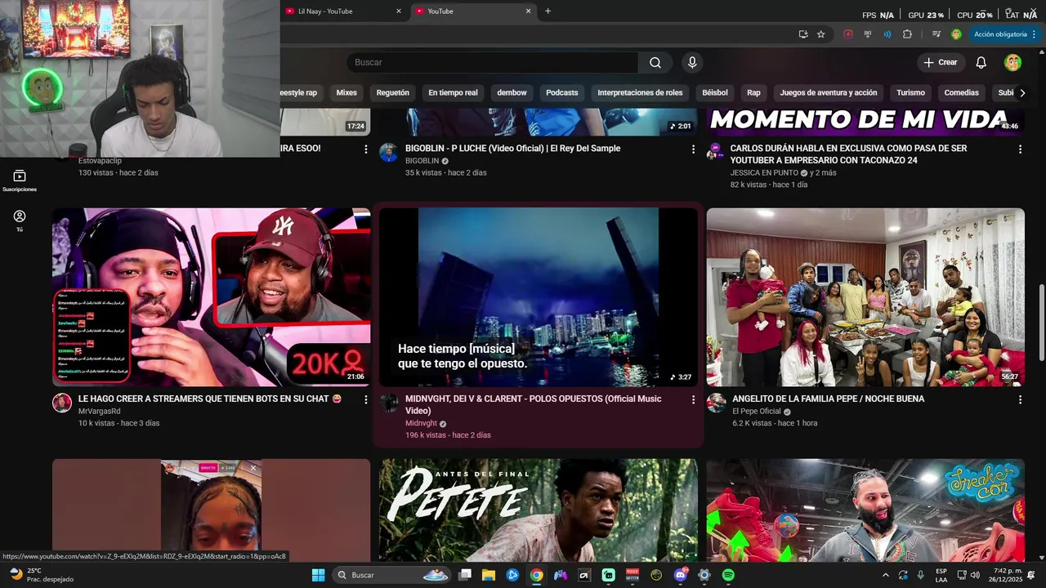1046x588 pixels.
Task: Open File Explorer from taskbar
Action: 489,575
